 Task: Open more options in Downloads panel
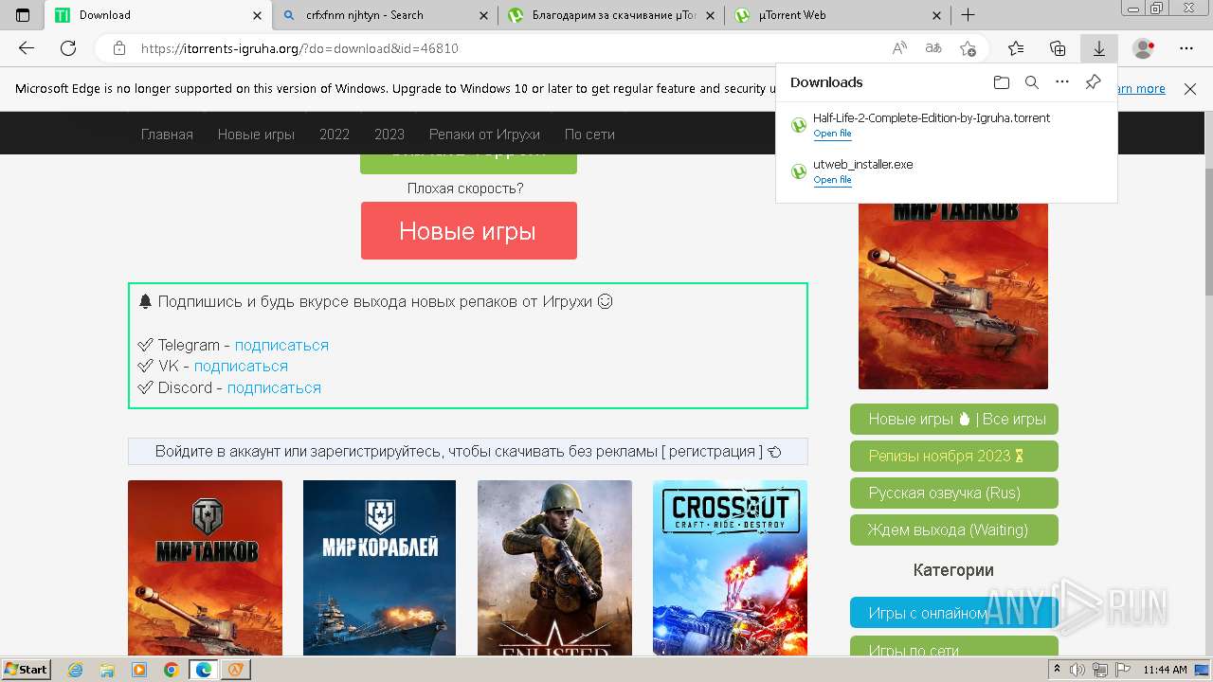pos(1062,82)
